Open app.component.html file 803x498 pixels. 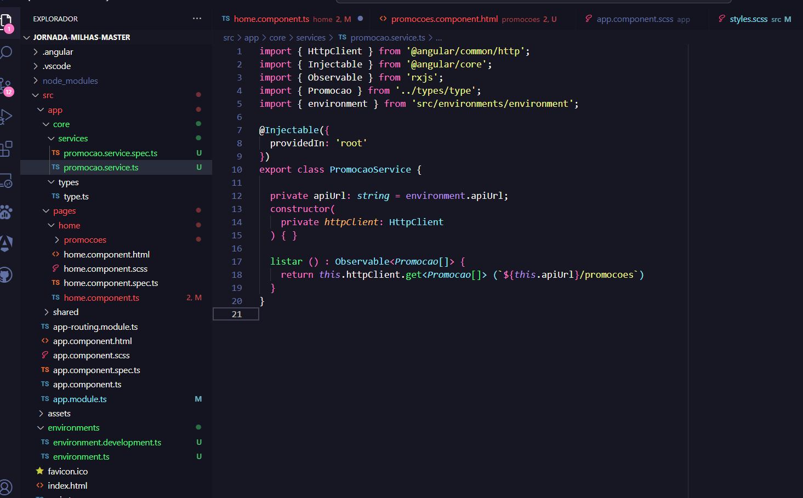point(93,341)
